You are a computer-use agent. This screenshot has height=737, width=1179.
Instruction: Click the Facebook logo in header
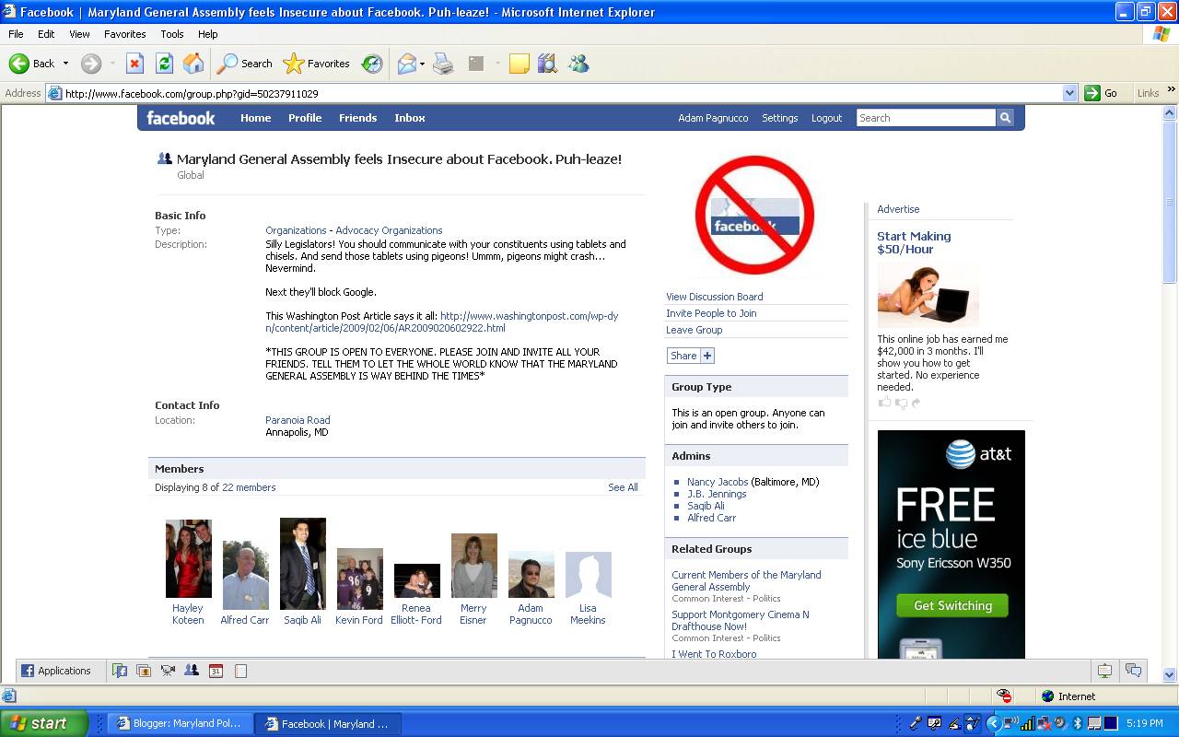(x=181, y=118)
